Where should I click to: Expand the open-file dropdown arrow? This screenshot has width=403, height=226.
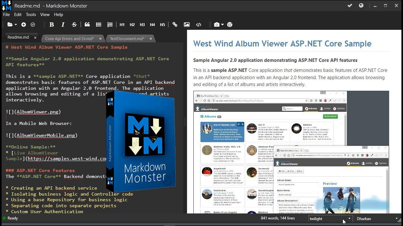[x=15, y=25]
